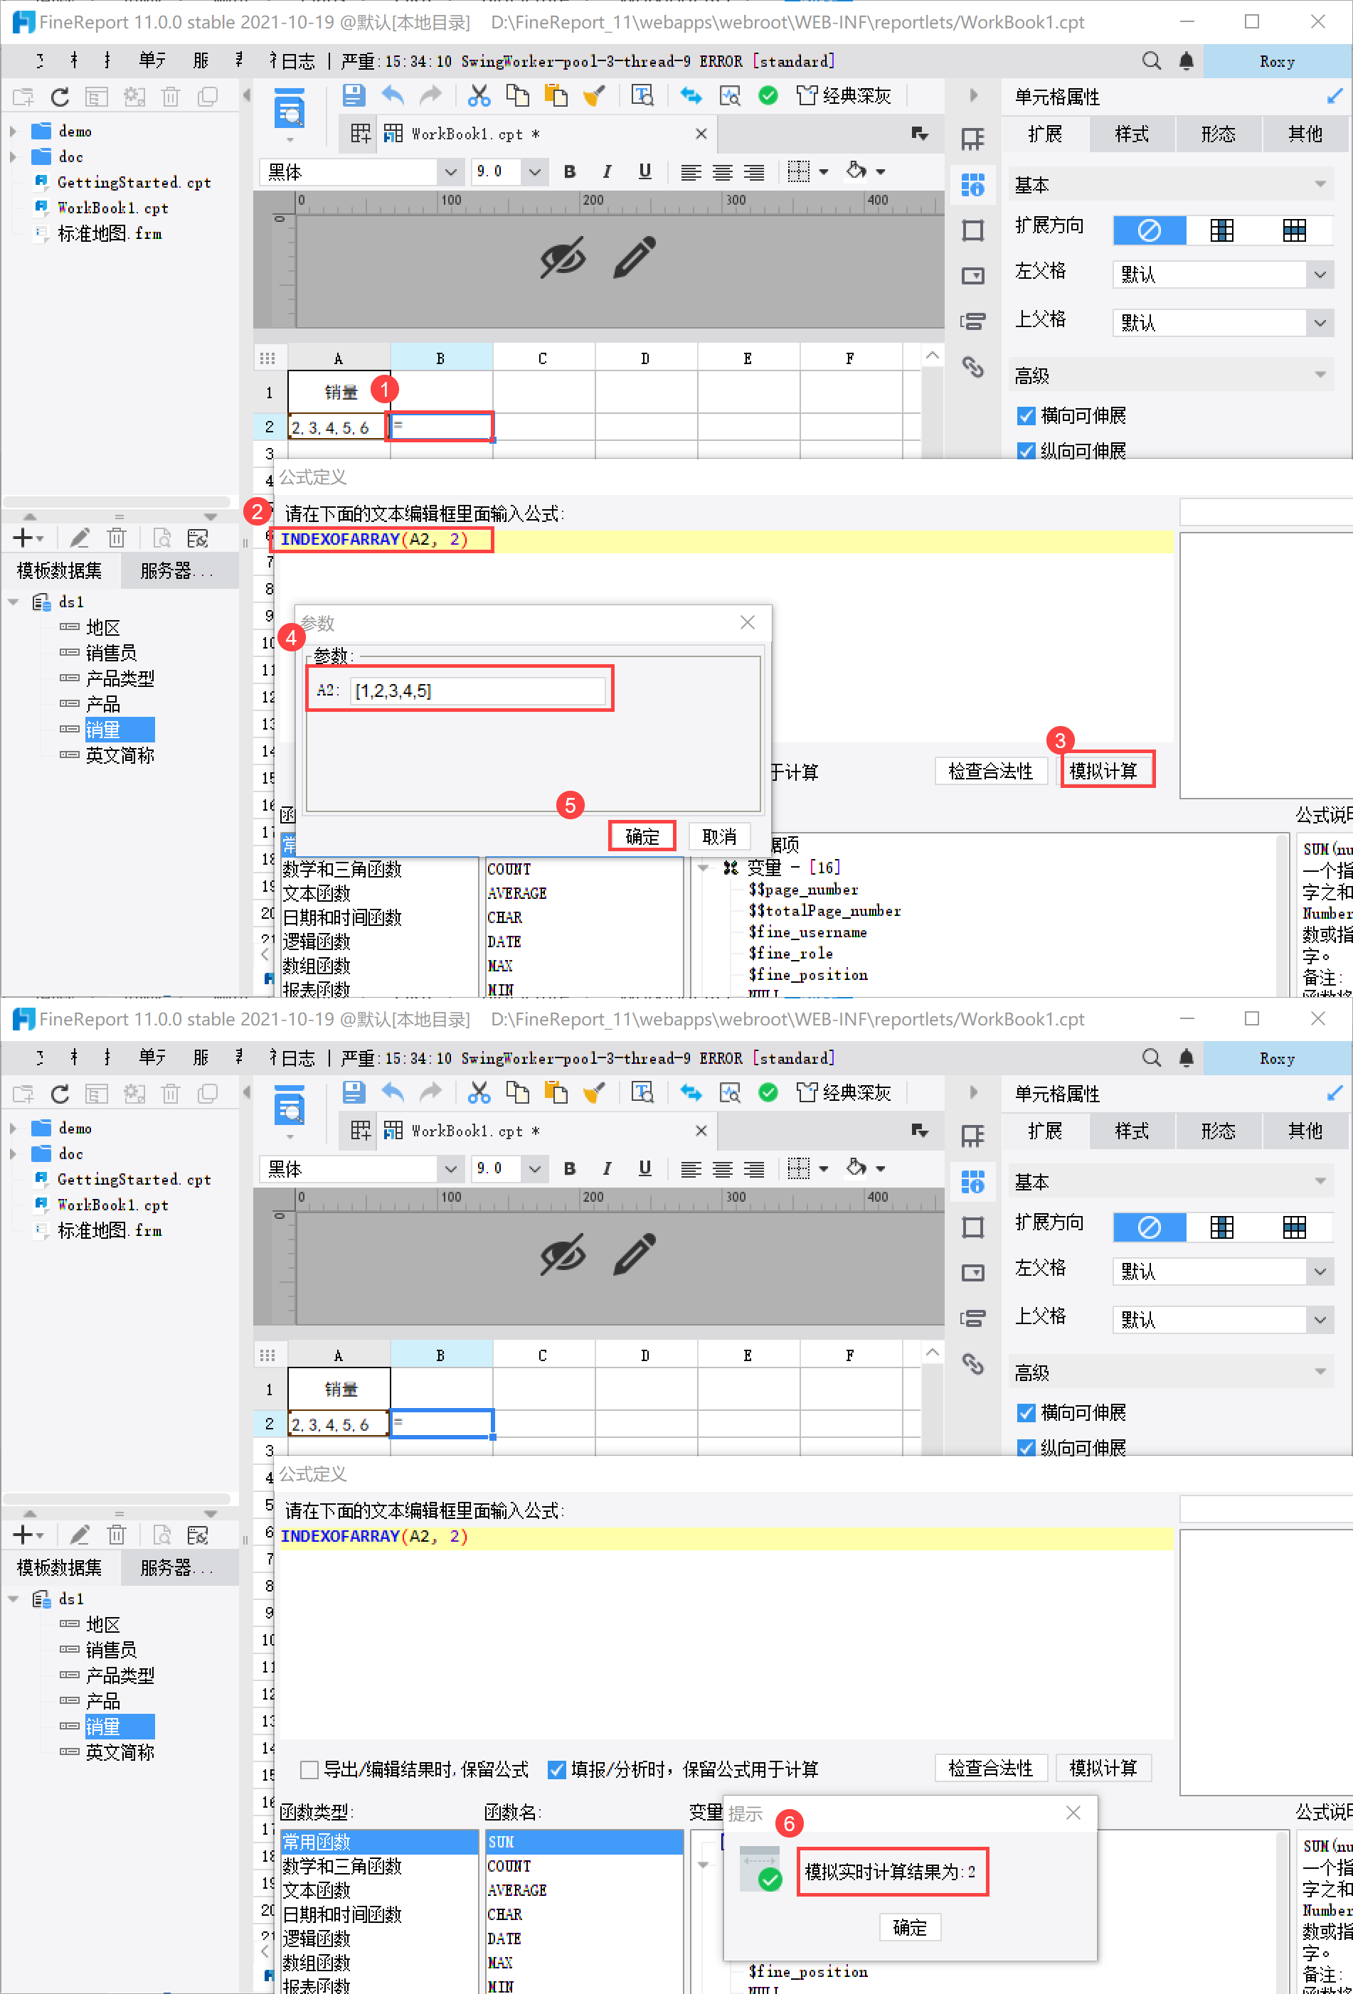
Task: Click the dataset edit pencil in the upper window
Action: (79, 538)
